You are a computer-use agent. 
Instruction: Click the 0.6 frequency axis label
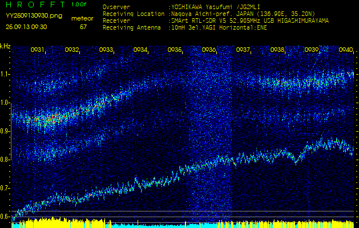pos(5,217)
